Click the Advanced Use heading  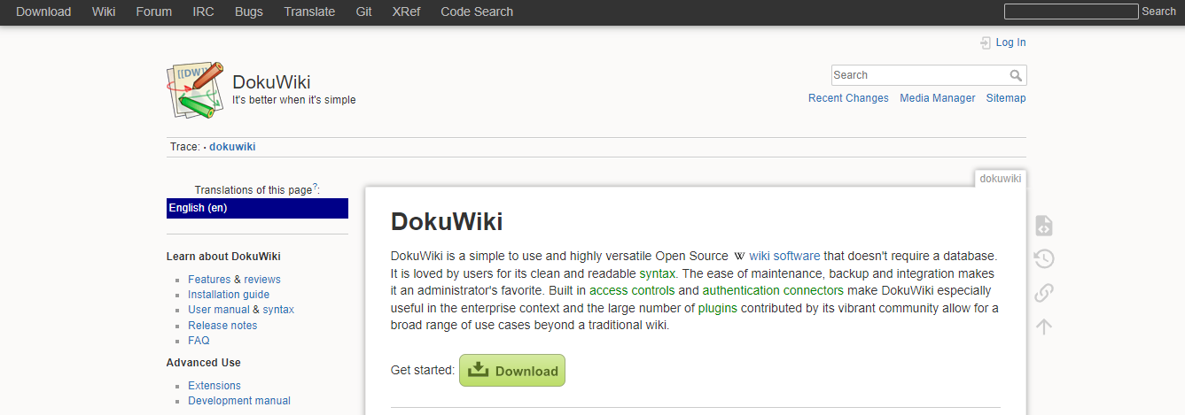tap(204, 363)
